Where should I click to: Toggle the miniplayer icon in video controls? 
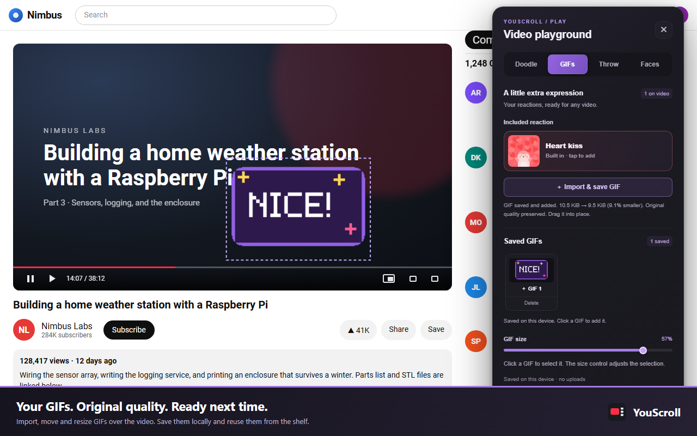[x=389, y=278]
